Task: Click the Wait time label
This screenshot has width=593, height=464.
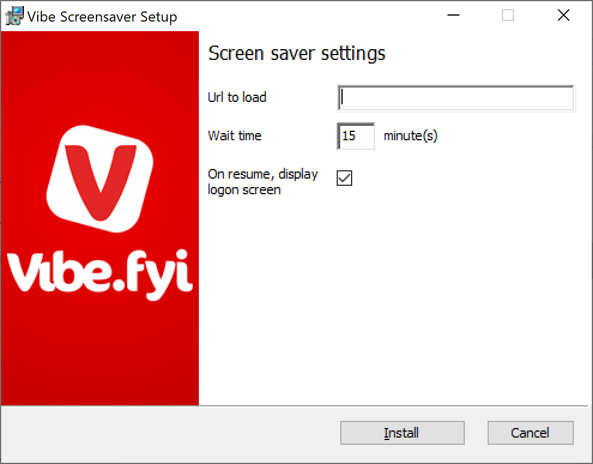Action: pyautogui.click(x=234, y=135)
